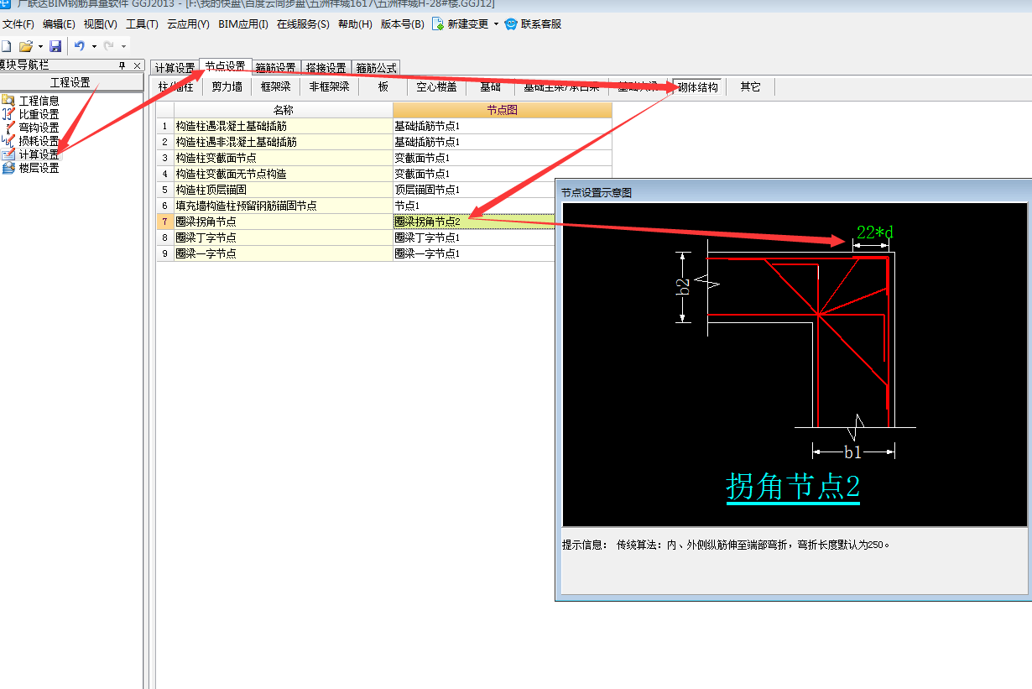This screenshot has height=689, width=1032.
Task: Click the 节点图 column header
Action: [502, 110]
